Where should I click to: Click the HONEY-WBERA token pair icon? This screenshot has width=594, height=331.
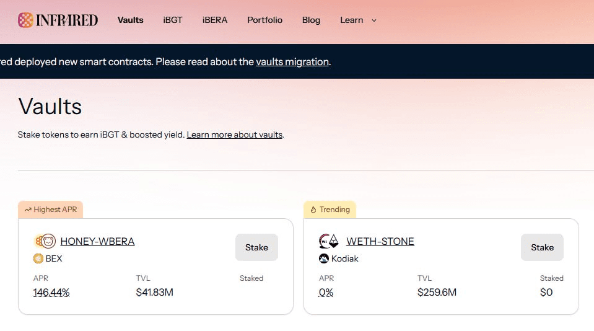(x=45, y=241)
